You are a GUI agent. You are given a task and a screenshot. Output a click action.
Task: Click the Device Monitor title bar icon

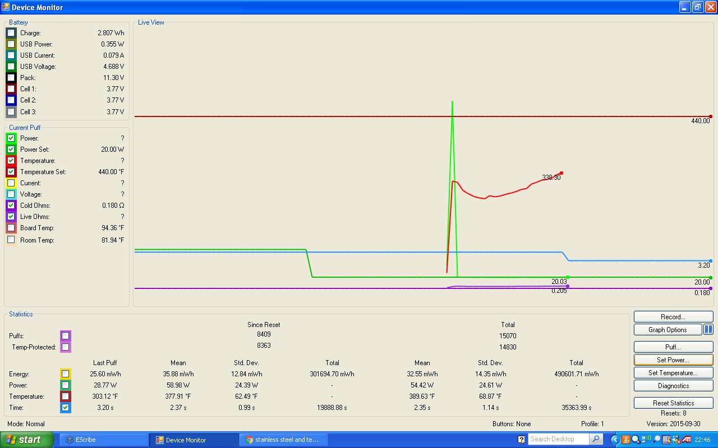(x=6, y=7)
